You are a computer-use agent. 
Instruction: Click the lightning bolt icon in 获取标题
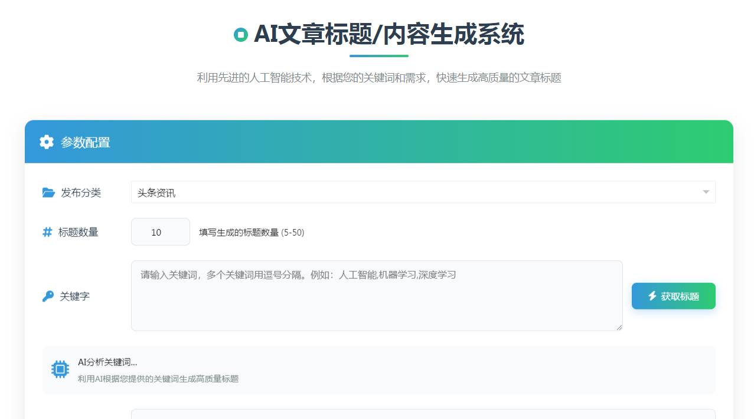[652, 296]
